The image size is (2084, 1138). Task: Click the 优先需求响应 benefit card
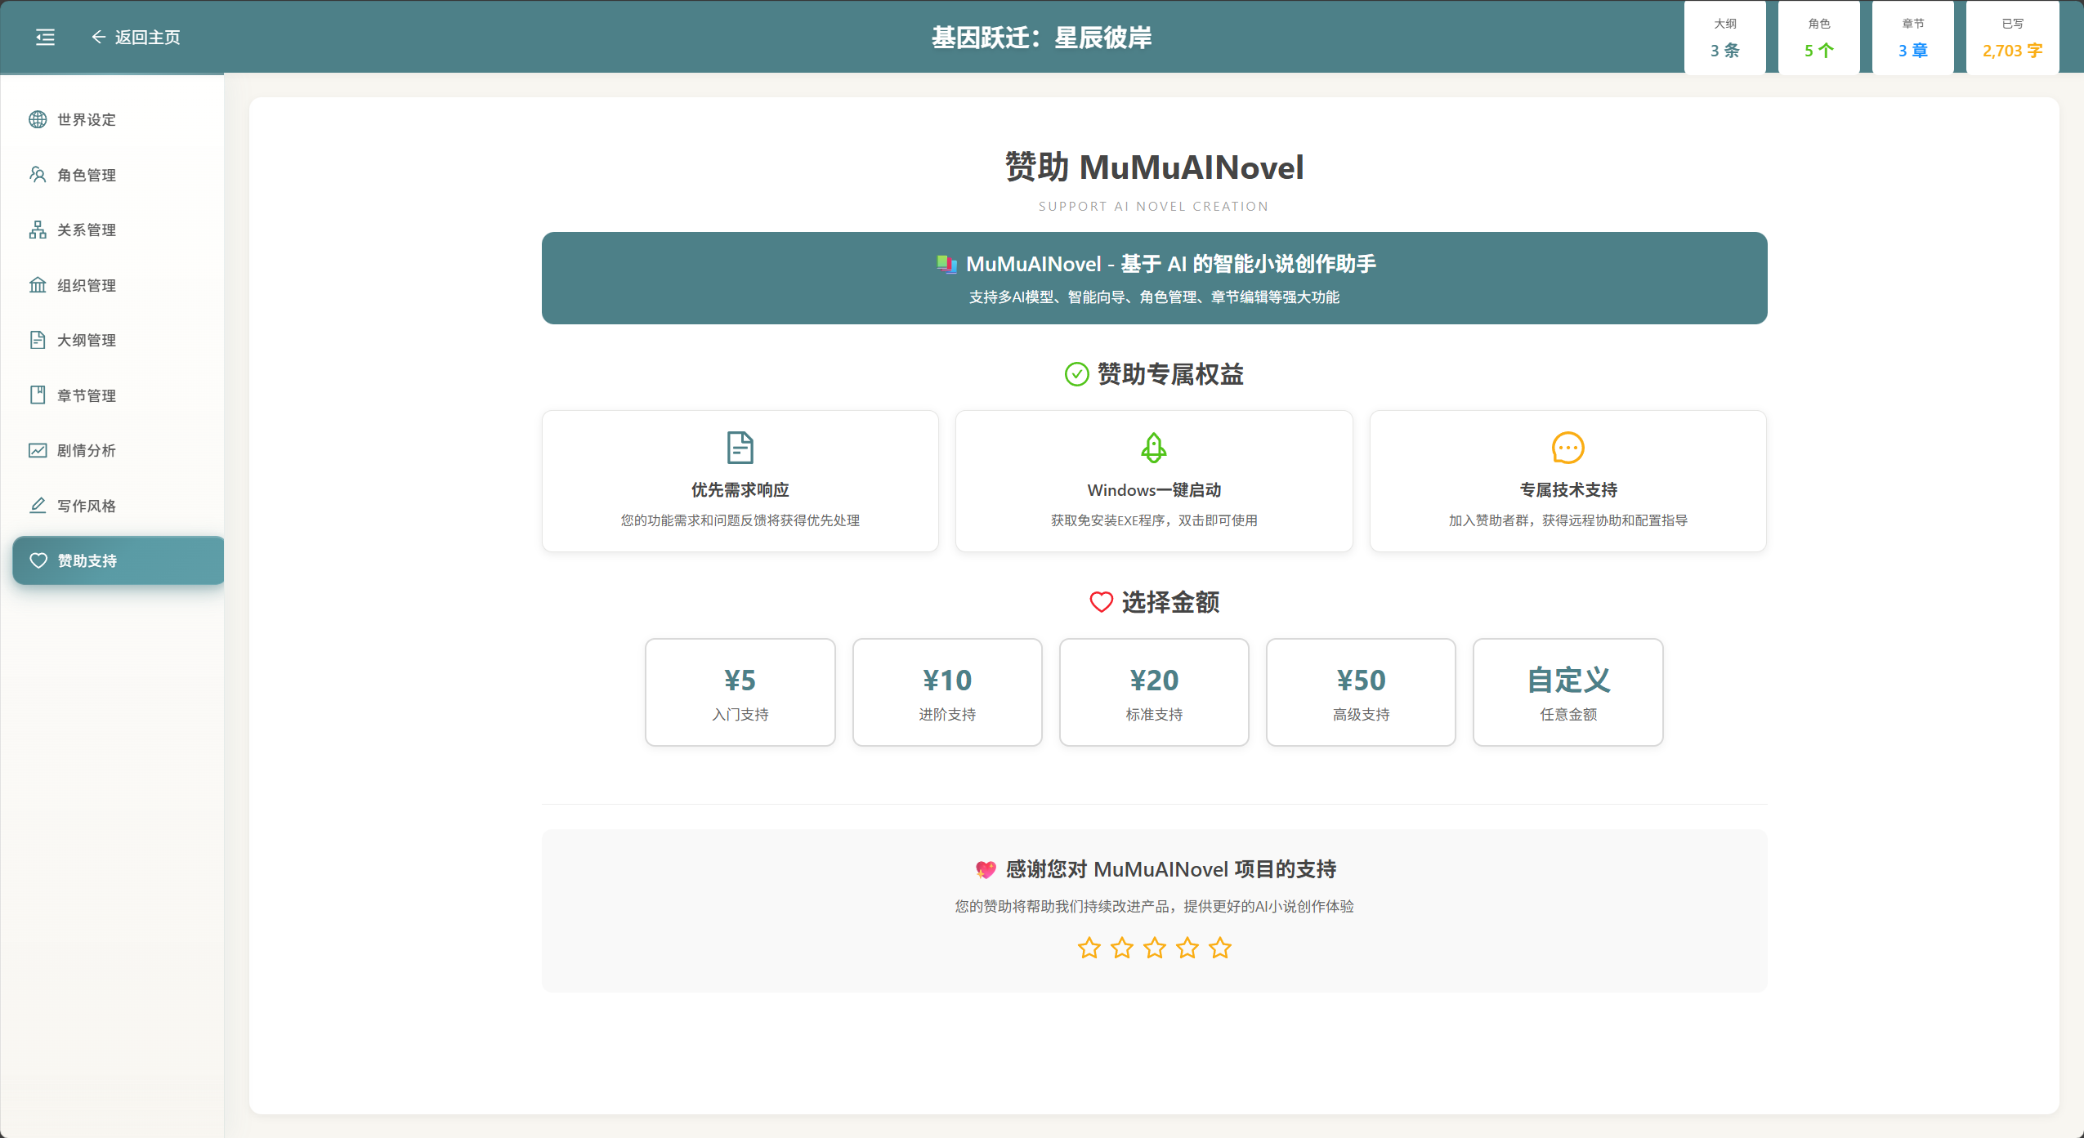(740, 481)
